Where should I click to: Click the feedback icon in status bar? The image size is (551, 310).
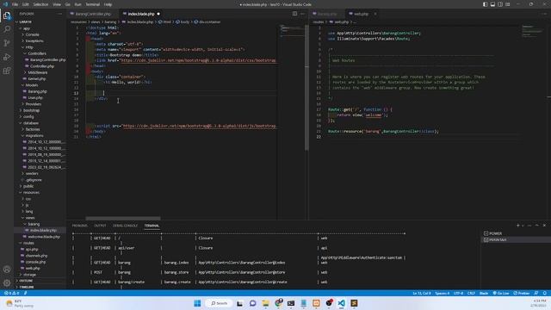[536, 293]
